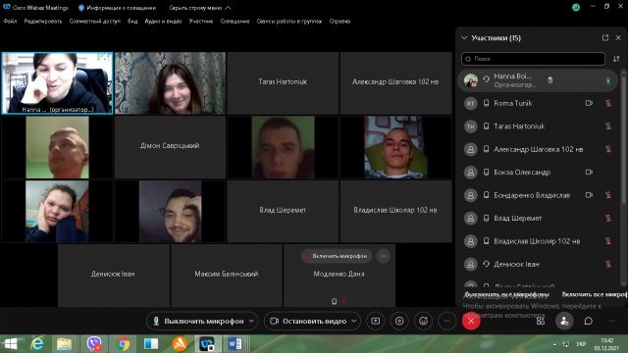Click Бондаренко Владислав's video camera icon
The image size is (628, 353).
(589, 195)
